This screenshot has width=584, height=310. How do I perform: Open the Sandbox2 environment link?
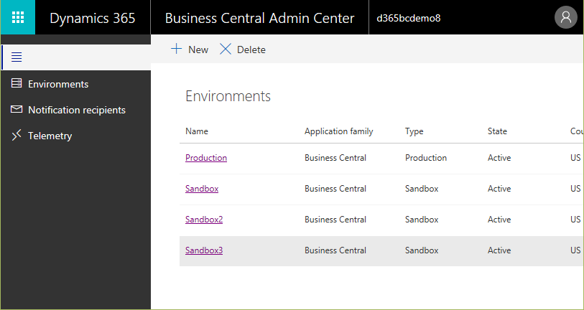204,220
